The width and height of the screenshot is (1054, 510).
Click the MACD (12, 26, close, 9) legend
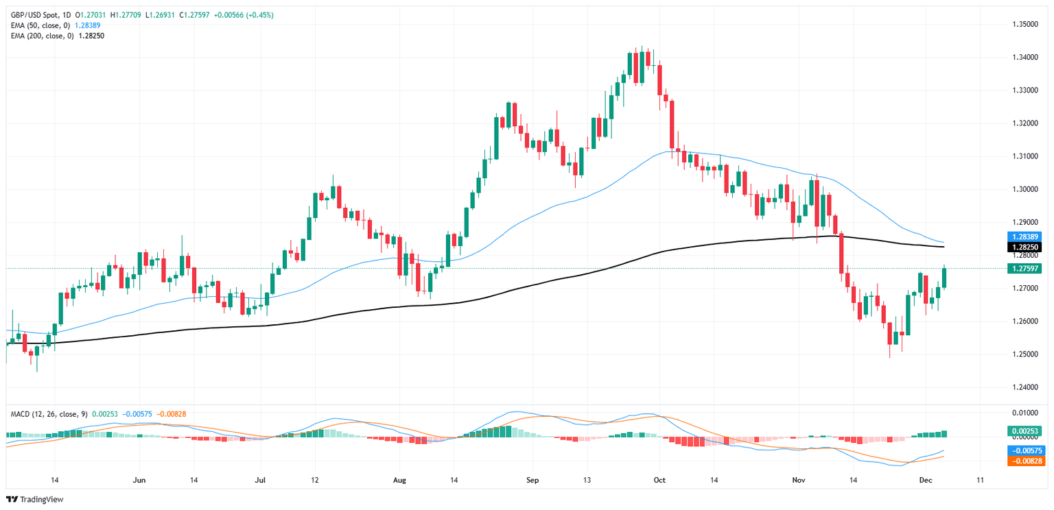(x=51, y=414)
